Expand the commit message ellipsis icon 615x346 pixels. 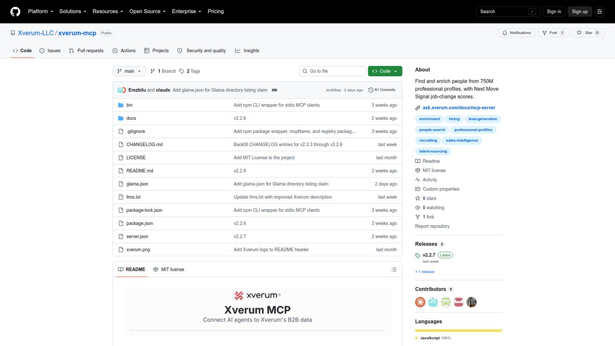274,90
